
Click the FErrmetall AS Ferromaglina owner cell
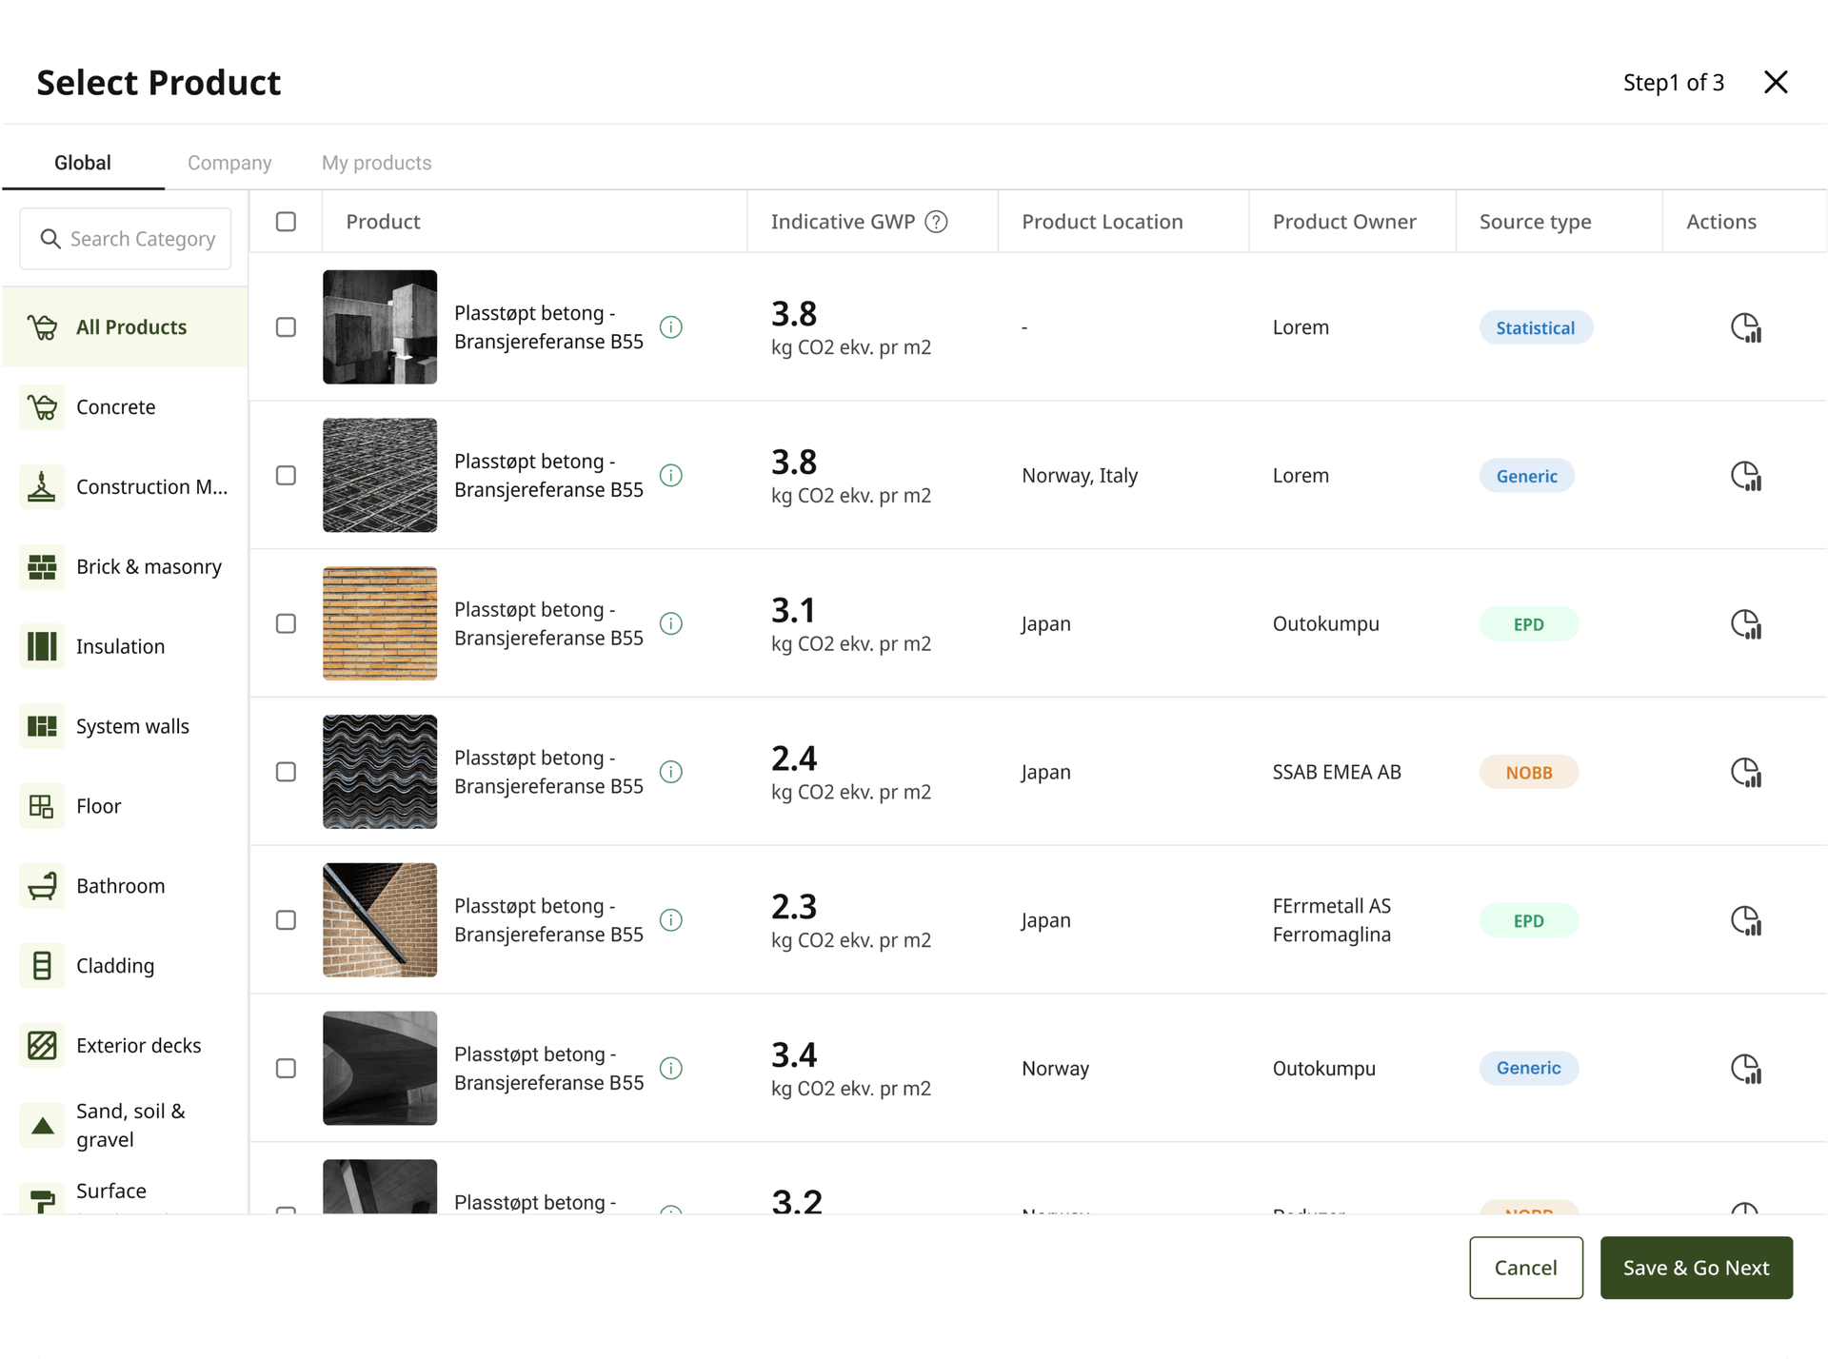(1332, 920)
